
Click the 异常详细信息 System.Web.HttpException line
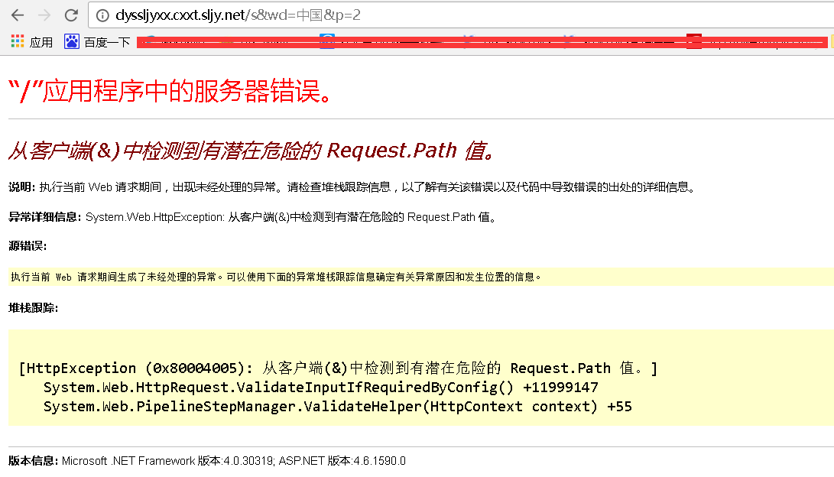252,217
